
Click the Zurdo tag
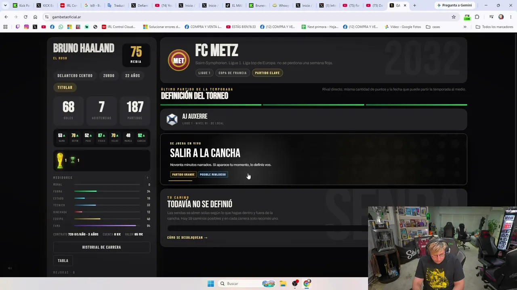109,76
